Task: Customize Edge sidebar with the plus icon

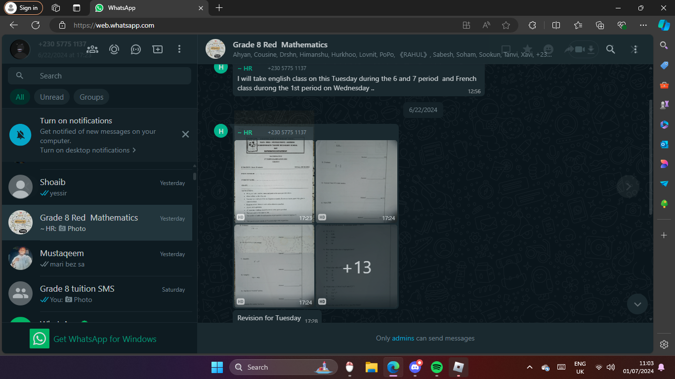Action: (x=664, y=235)
